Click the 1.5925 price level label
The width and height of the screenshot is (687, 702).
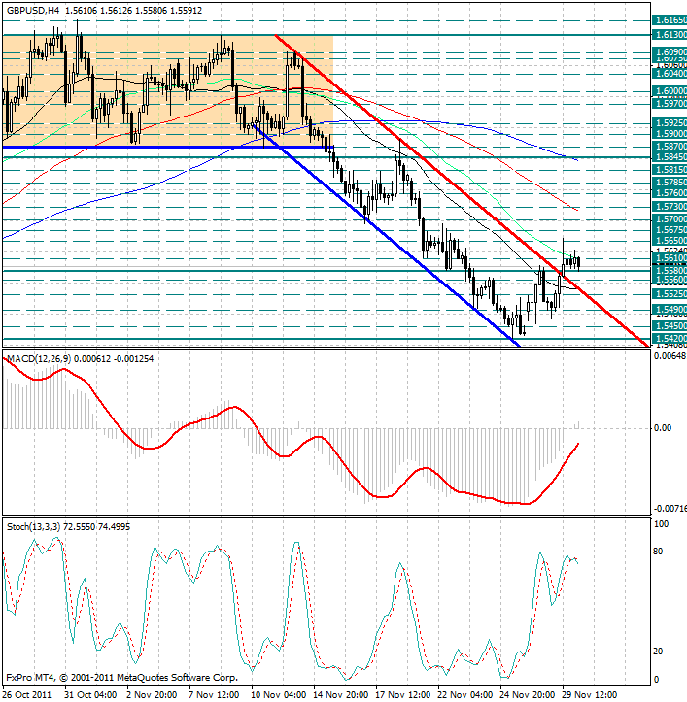(x=670, y=122)
